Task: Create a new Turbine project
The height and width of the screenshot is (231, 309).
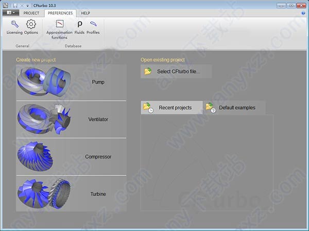Action: [71, 194]
